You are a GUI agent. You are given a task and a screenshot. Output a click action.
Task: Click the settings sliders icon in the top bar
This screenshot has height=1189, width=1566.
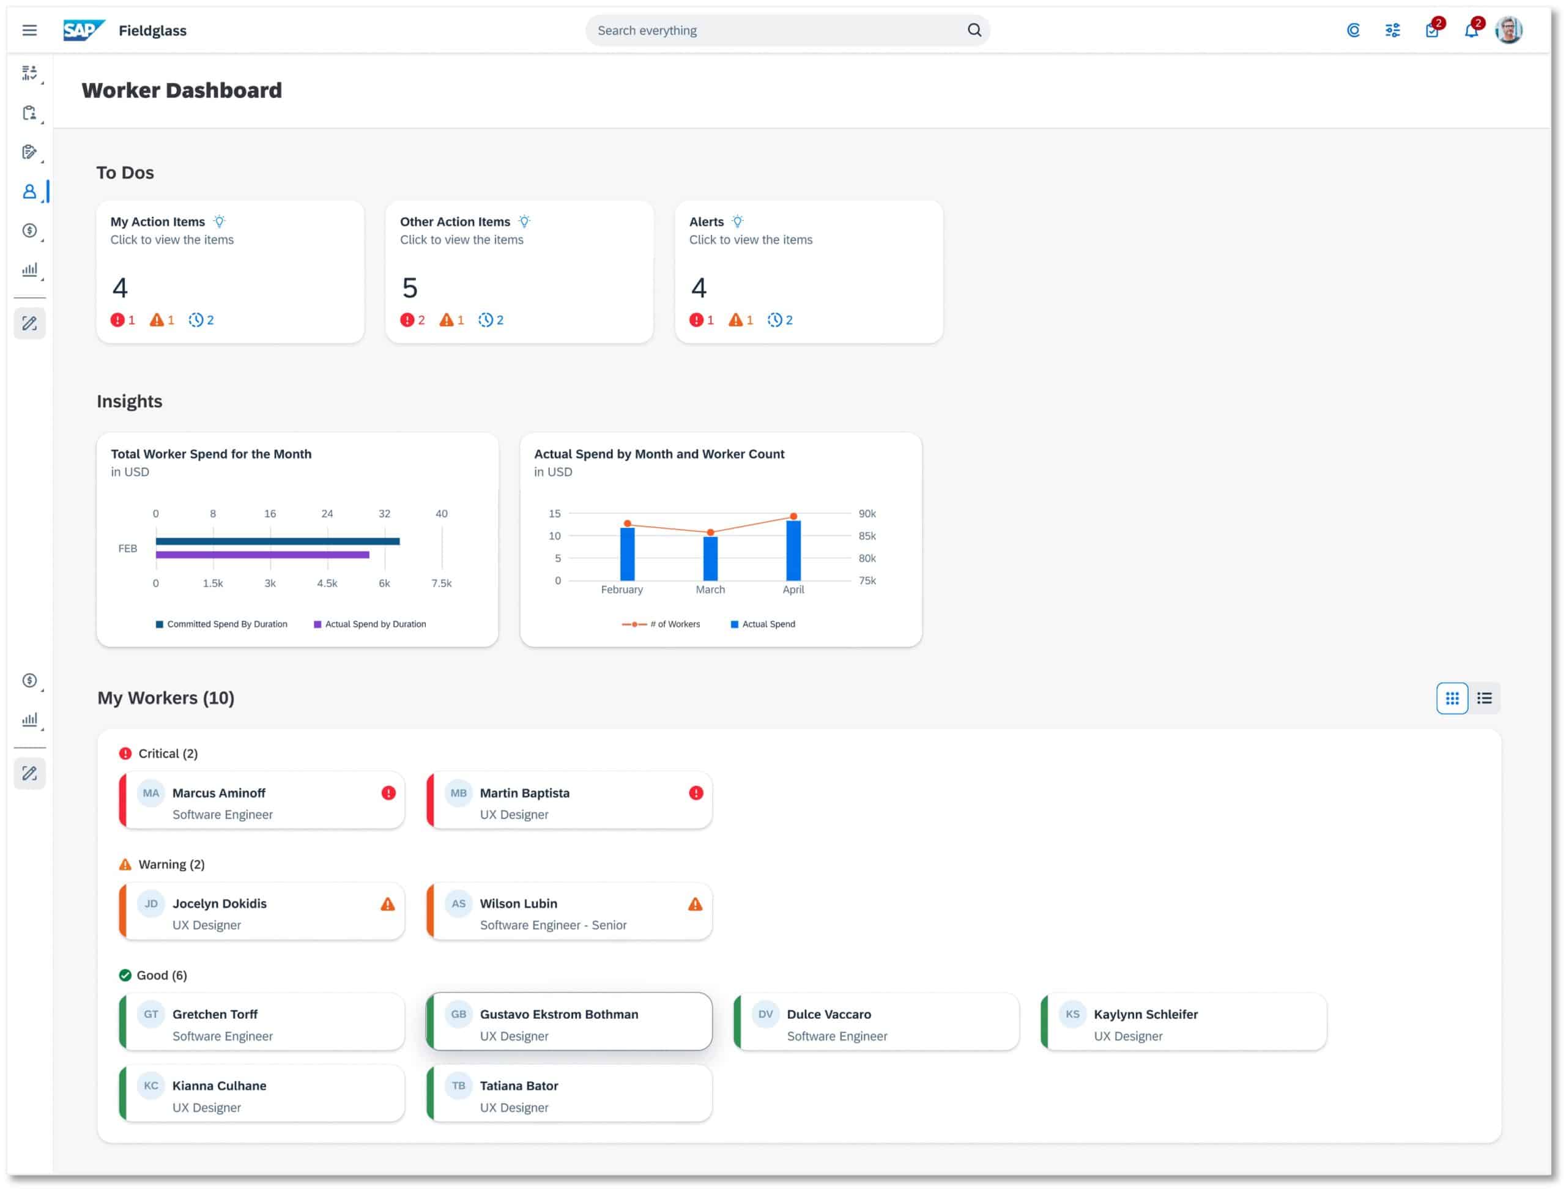click(1392, 30)
